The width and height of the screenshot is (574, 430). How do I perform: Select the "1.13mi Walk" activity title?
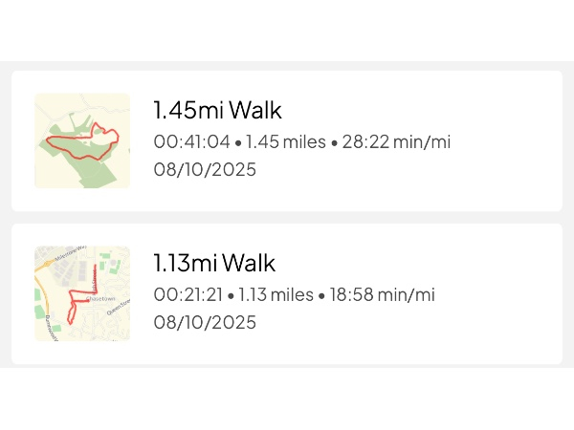214,263
